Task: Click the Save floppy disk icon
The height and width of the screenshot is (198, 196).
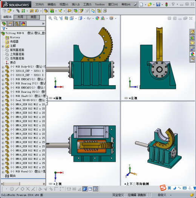Action: click(x=158, y=5)
